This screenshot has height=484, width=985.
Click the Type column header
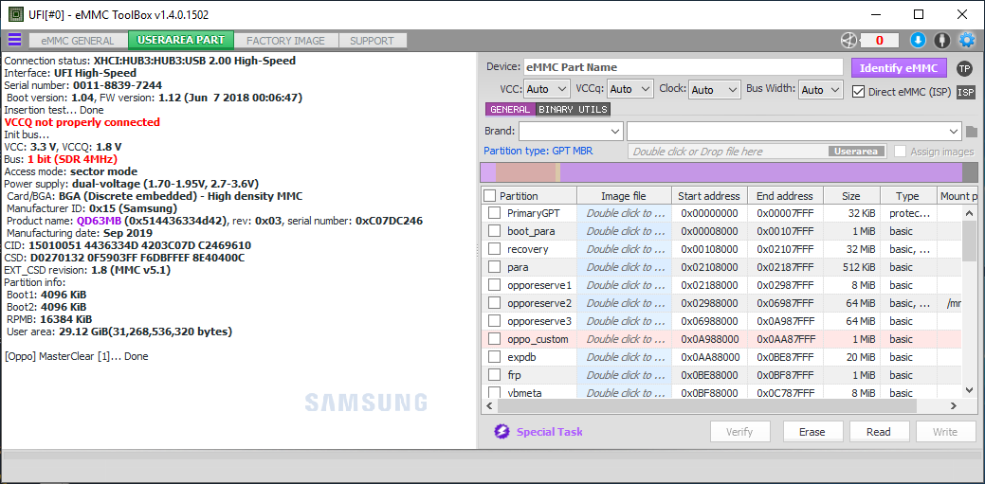point(907,196)
